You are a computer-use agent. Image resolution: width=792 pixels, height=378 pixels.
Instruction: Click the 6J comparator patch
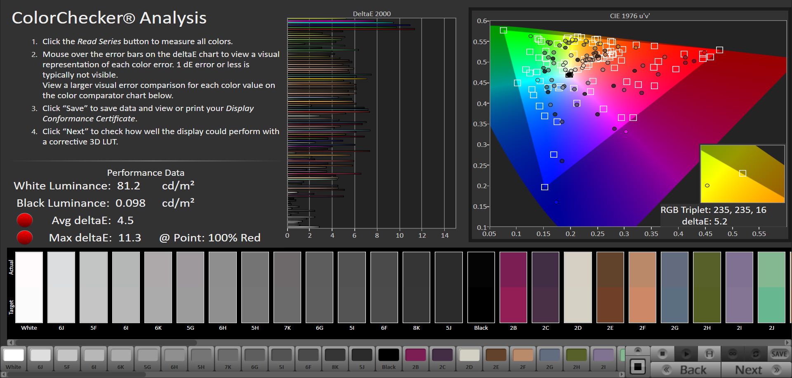[61, 287]
